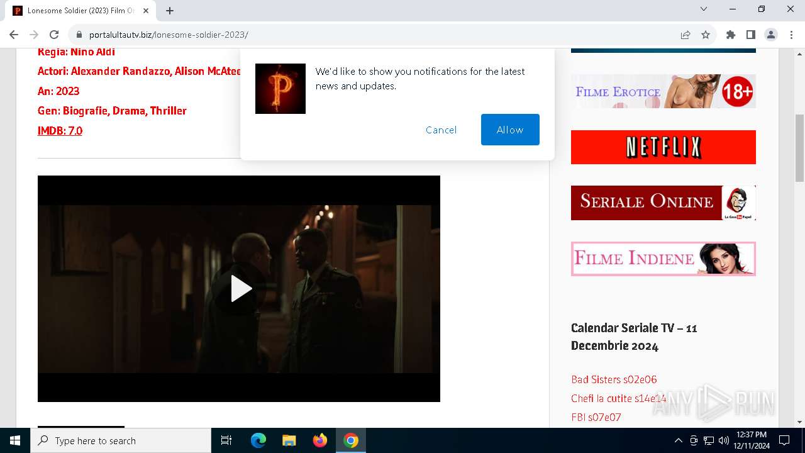Viewport: 805px width, 453px height.
Task: Select the Chrome taskbar icon
Action: [x=351, y=440]
